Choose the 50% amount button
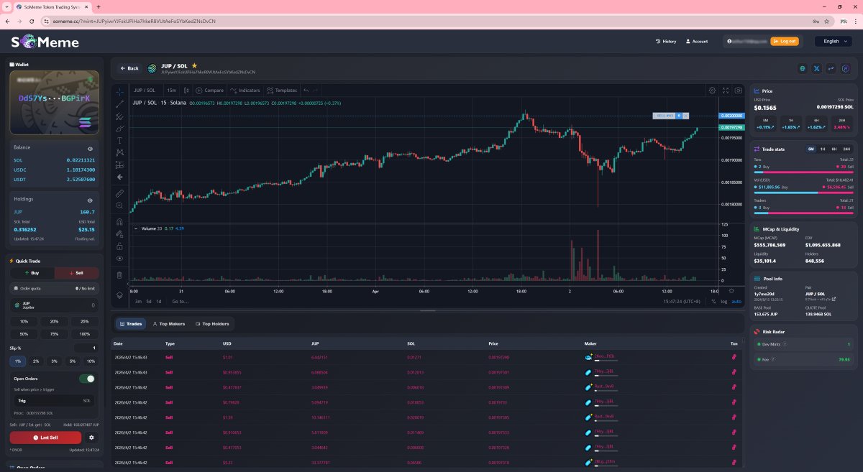This screenshot has width=863, height=472. coord(24,334)
